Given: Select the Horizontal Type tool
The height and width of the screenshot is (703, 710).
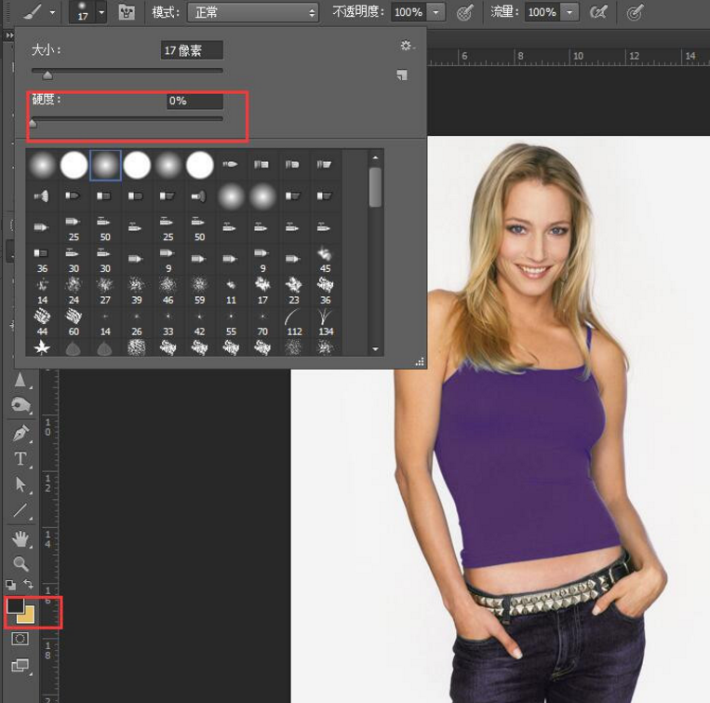Looking at the screenshot, I should [x=20, y=459].
